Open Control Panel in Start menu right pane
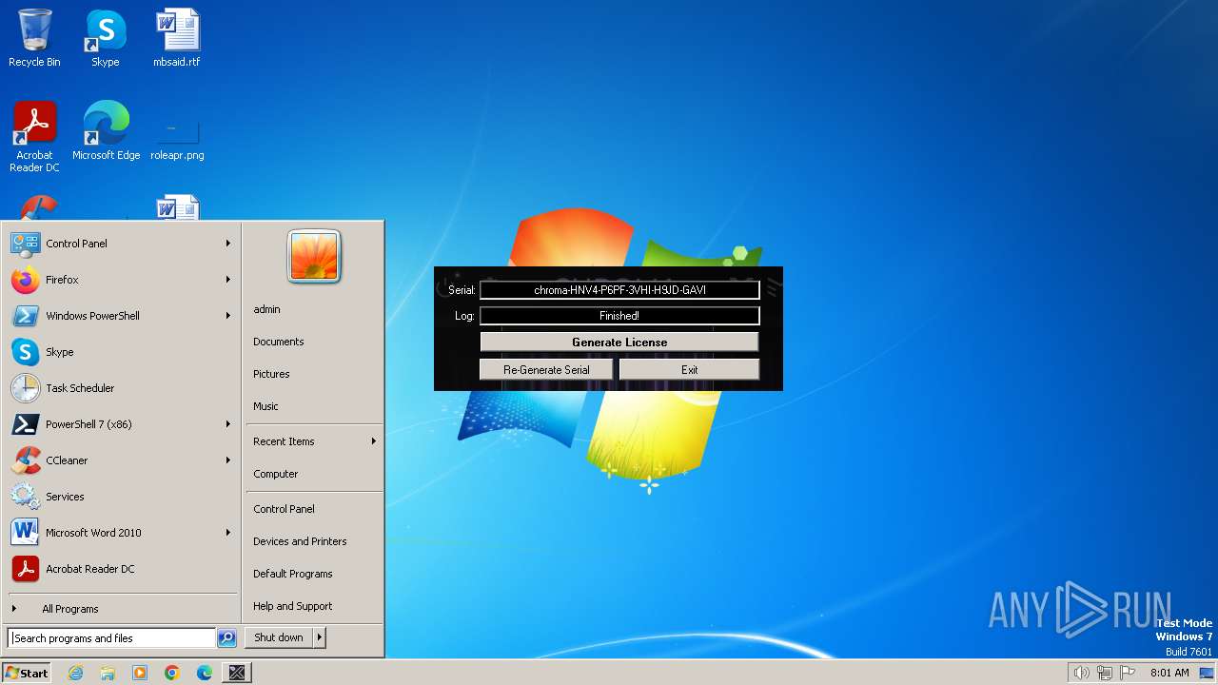 [x=284, y=509]
